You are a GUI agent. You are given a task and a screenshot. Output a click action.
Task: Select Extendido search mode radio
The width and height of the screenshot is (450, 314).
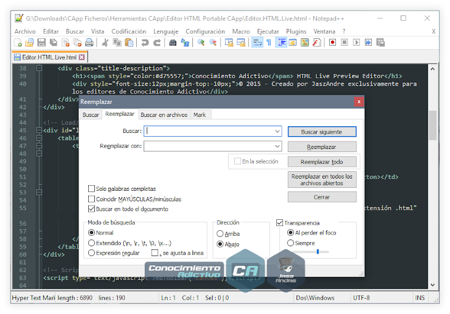[92, 243]
